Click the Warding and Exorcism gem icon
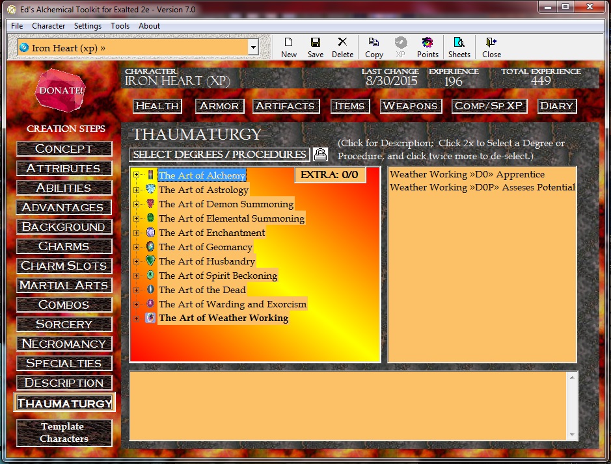This screenshot has width=611, height=464. 150,303
